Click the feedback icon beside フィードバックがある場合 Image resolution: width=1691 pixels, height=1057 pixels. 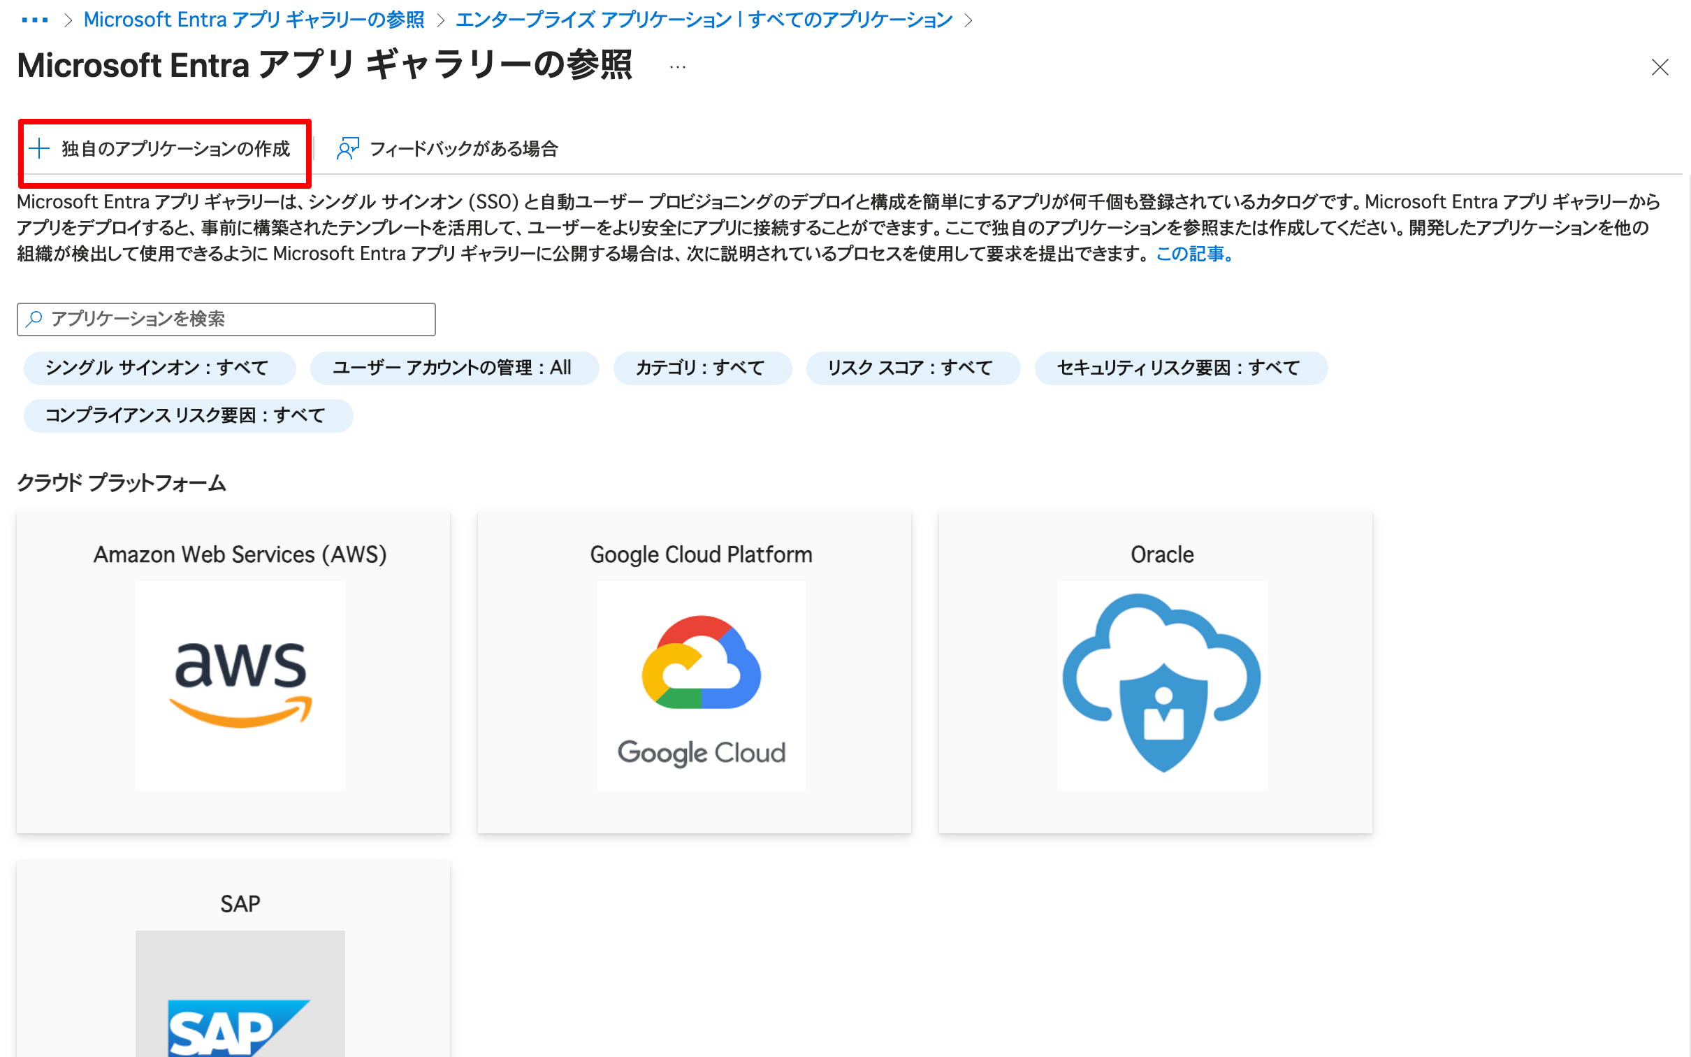click(347, 148)
